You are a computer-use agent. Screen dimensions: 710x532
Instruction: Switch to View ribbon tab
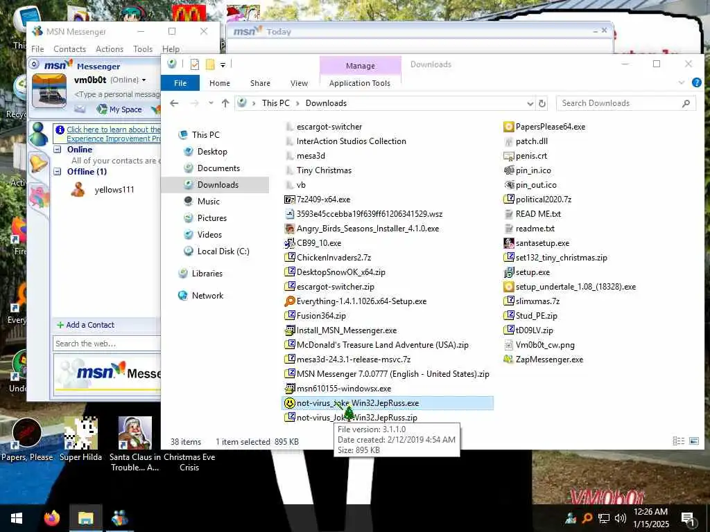299,83
